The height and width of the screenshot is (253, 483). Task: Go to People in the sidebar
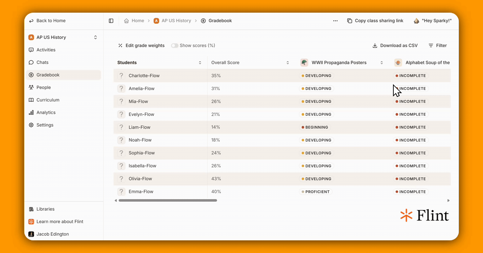click(63, 87)
